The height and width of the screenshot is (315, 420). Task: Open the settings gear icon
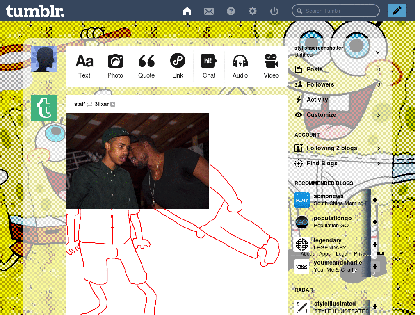[x=252, y=11]
